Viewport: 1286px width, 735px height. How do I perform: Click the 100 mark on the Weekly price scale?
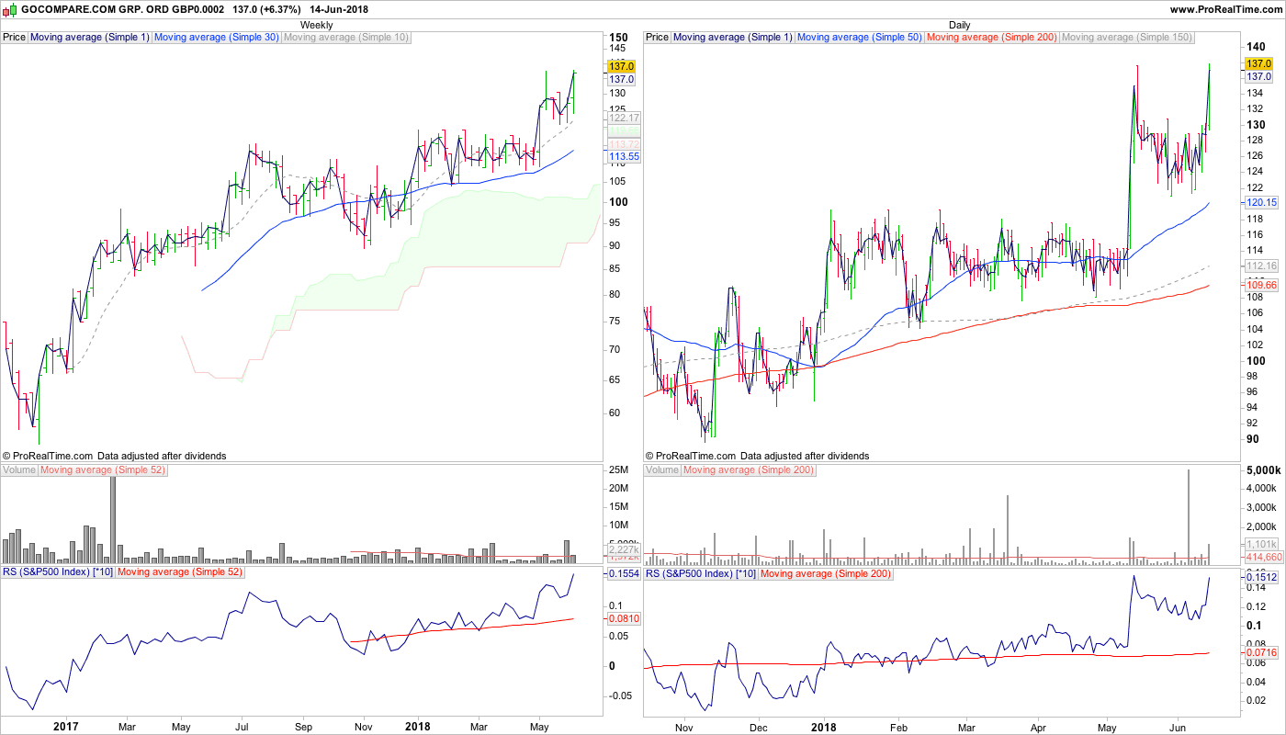point(619,203)
